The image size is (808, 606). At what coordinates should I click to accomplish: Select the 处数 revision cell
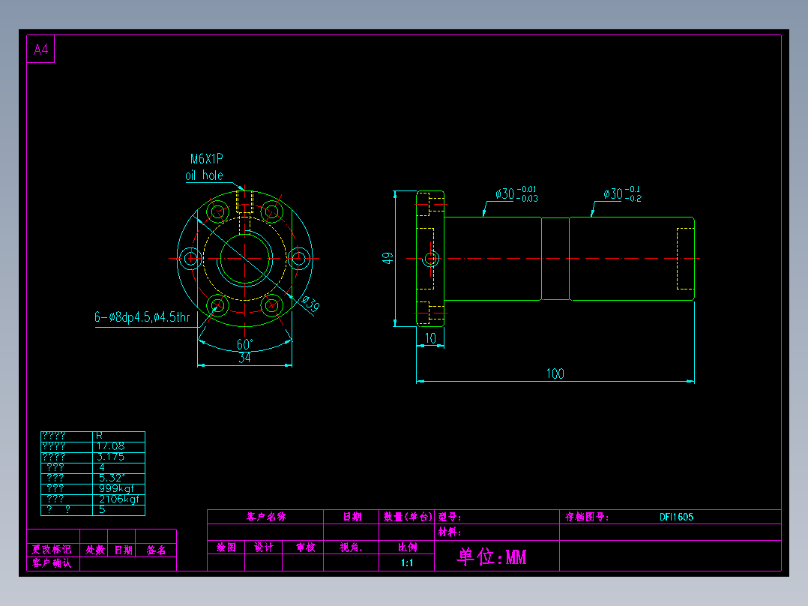tap(95, 550)
